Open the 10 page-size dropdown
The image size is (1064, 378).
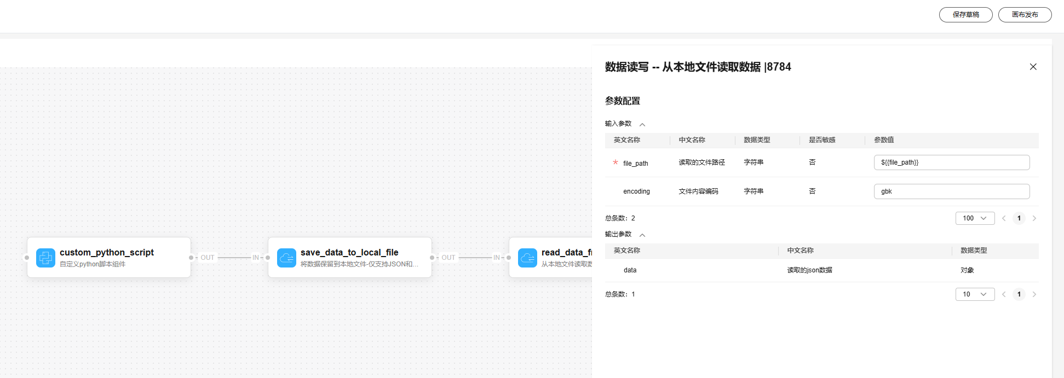point(975,294)
